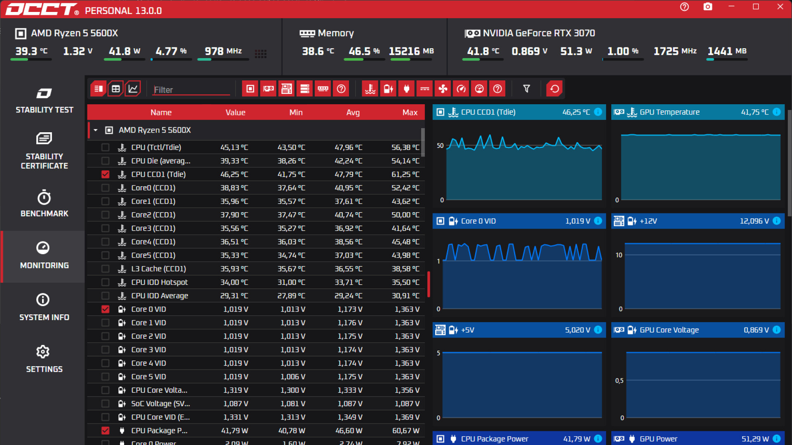Take a screenshot using the camera icon
This screenshot has width=792, height=445.
(x=708, y=7)
